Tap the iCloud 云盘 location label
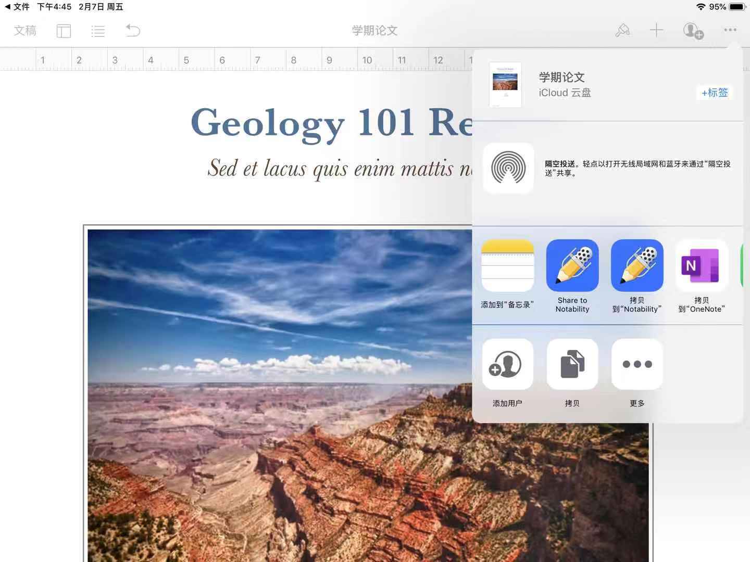 tap(565, 93)
